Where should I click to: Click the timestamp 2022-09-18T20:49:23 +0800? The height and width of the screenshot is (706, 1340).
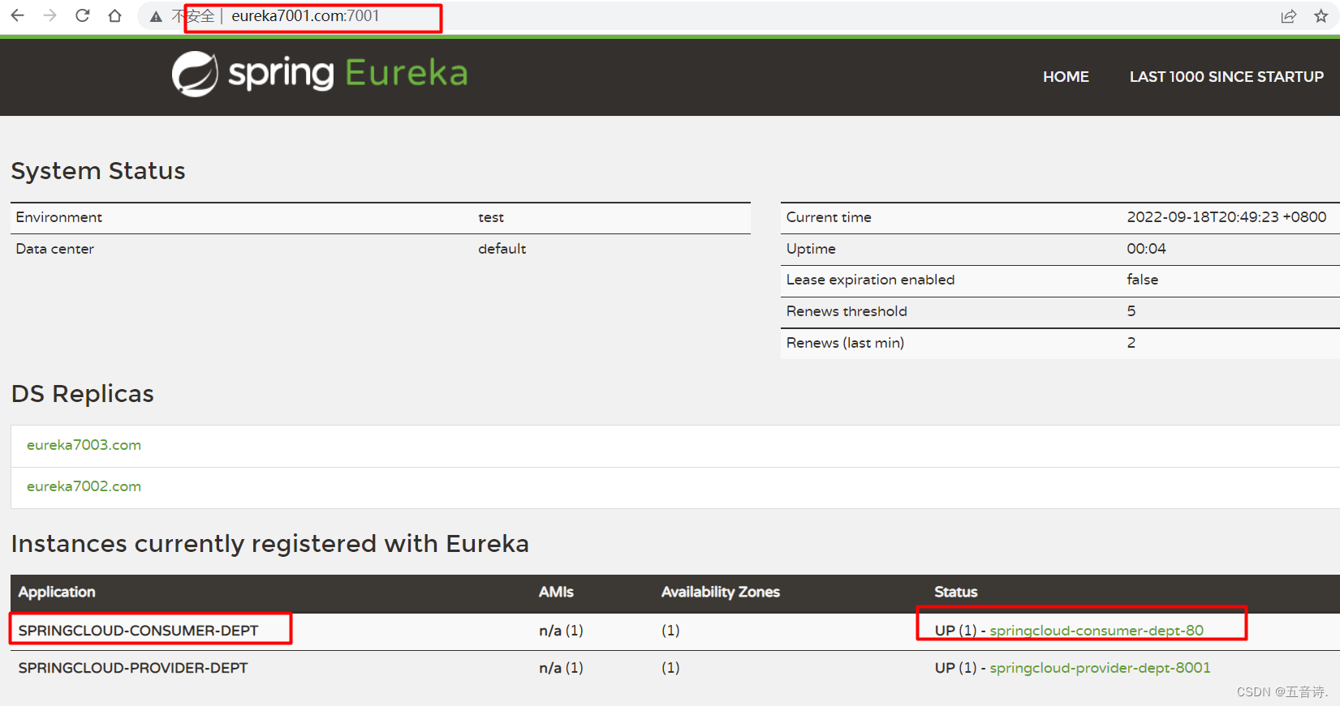tap(1226, 217)
